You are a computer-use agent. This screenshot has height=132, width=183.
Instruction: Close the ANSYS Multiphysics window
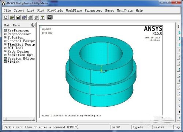(x=176, y=2)
